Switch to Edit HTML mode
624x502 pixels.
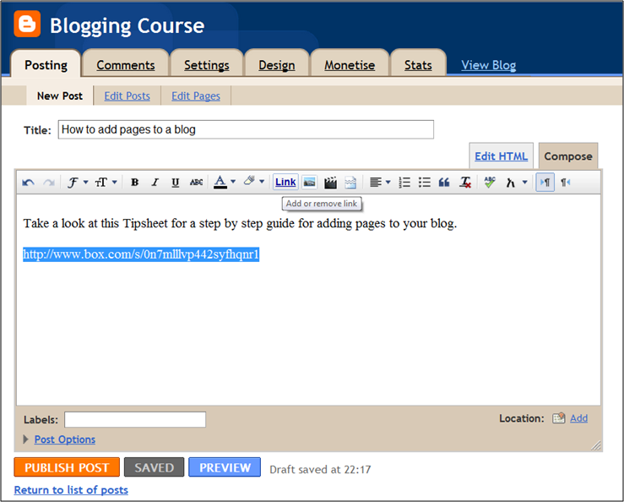(x=501, y=156)
